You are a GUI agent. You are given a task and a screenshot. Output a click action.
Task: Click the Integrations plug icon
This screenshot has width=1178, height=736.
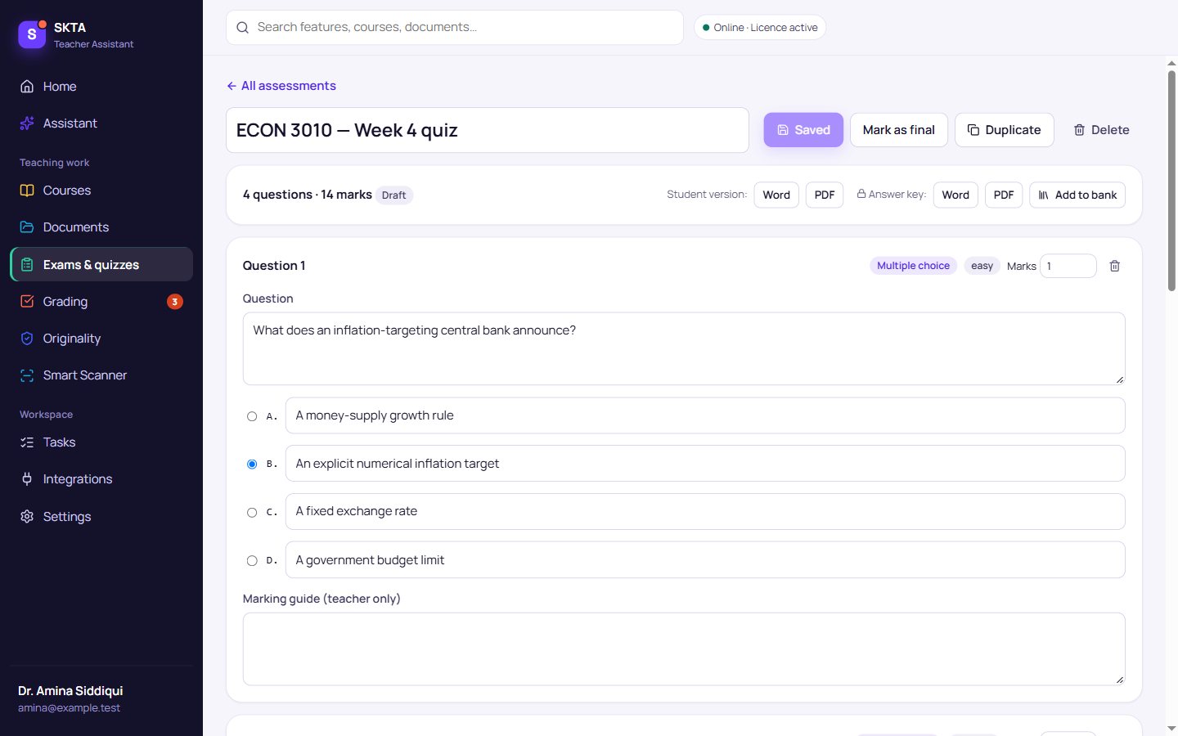27,479
